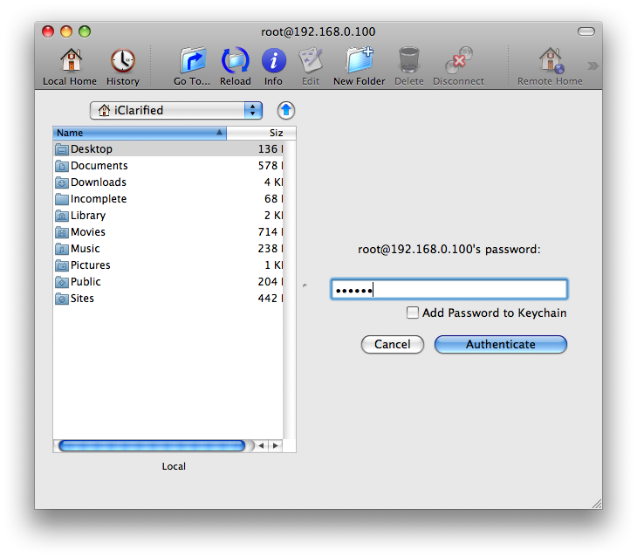637x557 pixels.
Task: Create a New Folder from the toolbar
Action: pyautogui.click(x=359, y=61)
